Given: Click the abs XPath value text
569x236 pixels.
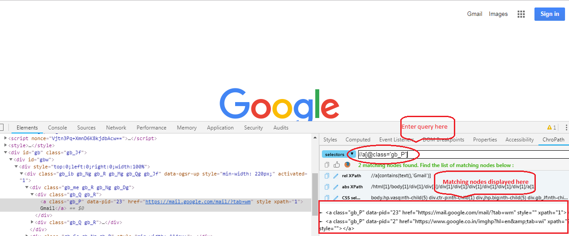Looking at the screenshot, I should point(453,187).
